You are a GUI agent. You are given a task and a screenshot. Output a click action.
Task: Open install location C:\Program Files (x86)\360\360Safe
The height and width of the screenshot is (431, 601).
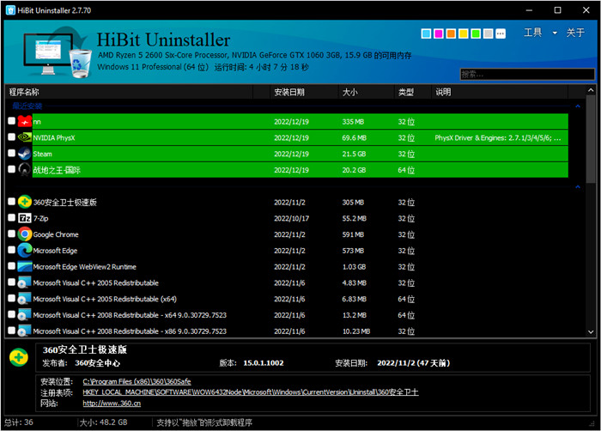click(x=137, y=381)
